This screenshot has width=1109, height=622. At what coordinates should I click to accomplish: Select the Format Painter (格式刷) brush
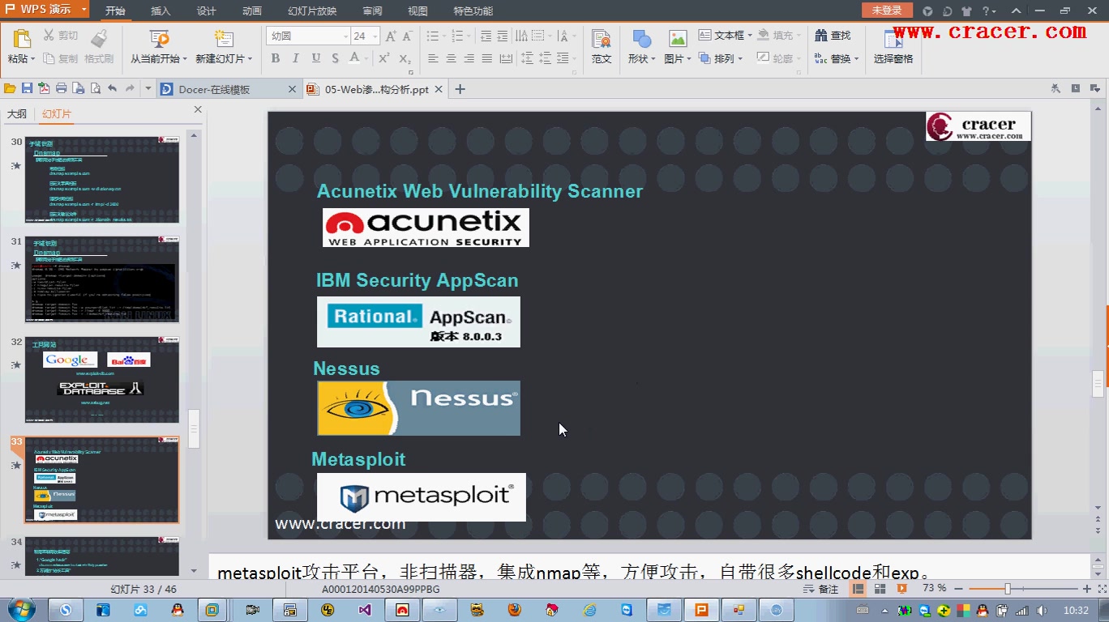(99, 38)
